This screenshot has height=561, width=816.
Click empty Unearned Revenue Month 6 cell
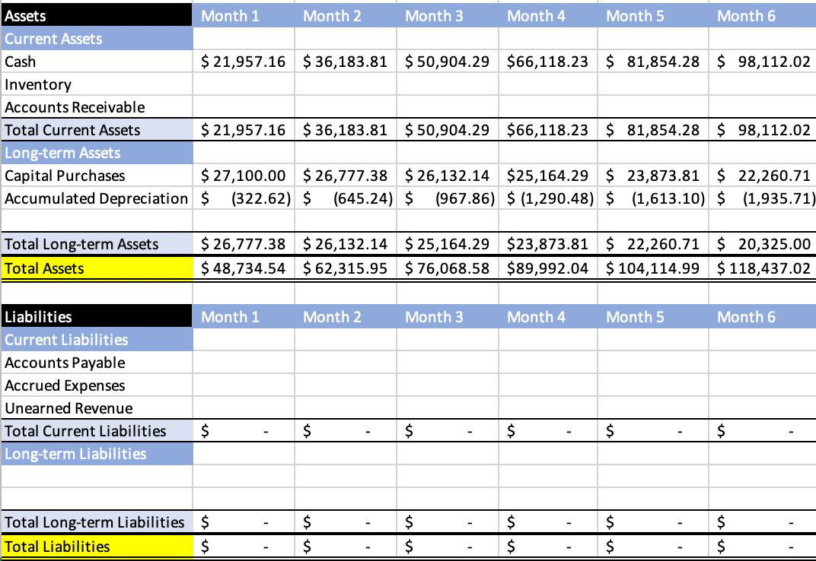(x=763, y=408)
